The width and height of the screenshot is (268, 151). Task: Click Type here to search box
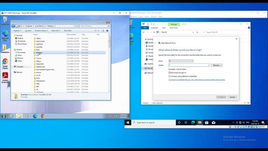click(x=154, y=122)
